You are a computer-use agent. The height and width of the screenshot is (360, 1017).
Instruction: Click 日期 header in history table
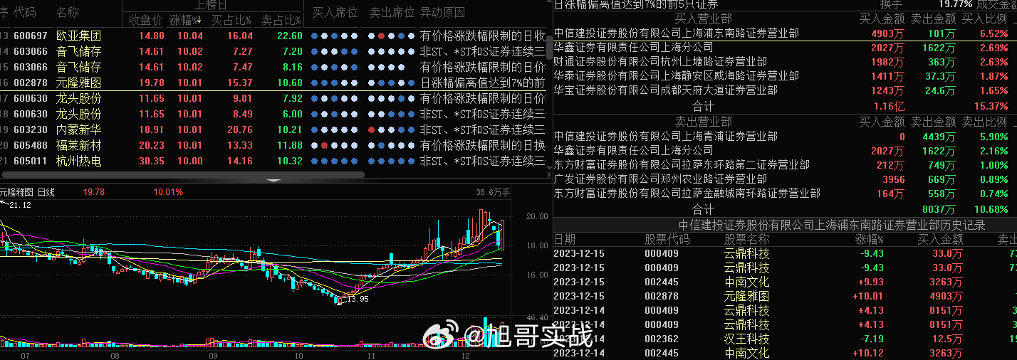(x=565, y=240)
